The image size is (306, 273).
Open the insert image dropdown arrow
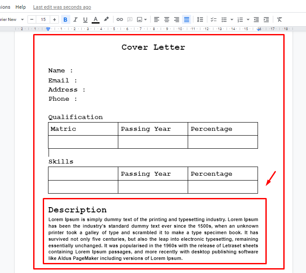pyautogui.click(x=146, y=20)
